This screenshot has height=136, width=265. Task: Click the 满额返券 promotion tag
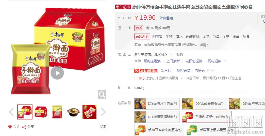tap(142, 36)
